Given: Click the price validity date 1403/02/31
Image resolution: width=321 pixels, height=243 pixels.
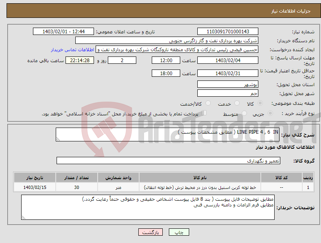Looking at the screenshot, I should 228,73.
